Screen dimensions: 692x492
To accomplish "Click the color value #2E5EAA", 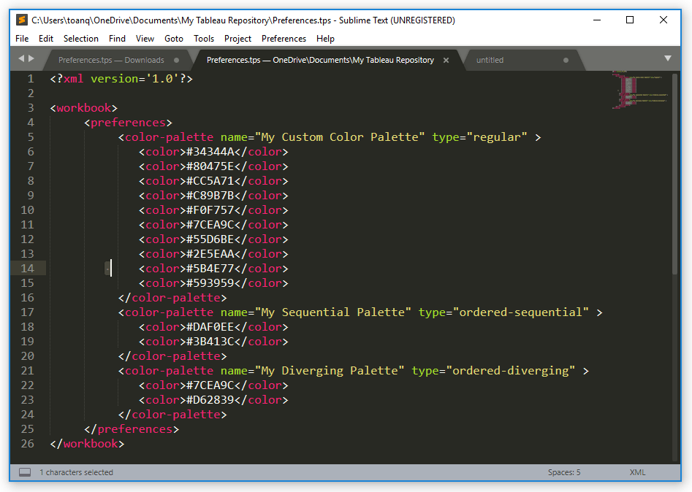I will click(210, 253).
